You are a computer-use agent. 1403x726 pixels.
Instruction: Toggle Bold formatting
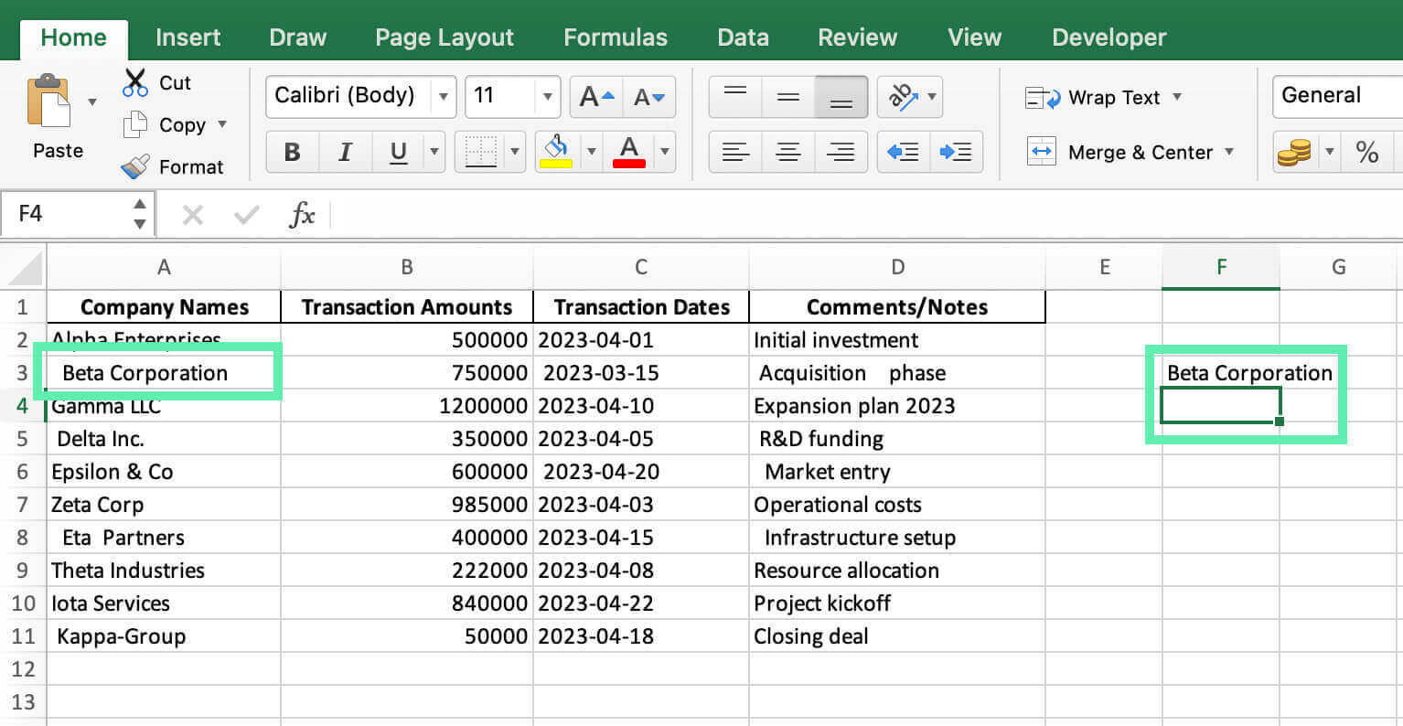[x=293, y=152]
